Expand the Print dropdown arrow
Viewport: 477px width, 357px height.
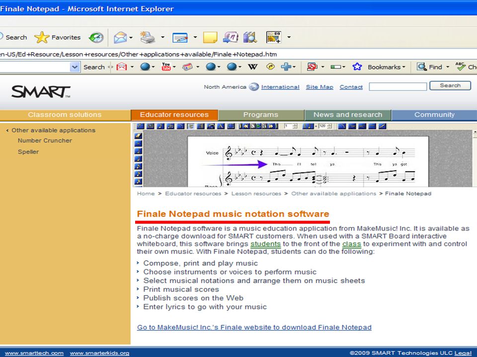click(x=162, y=37)
